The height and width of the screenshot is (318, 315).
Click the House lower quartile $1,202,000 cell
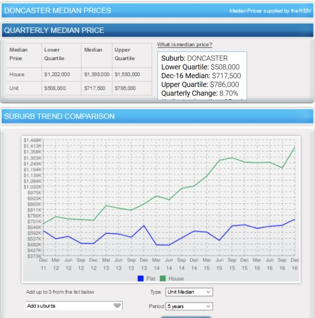[57, 74]
